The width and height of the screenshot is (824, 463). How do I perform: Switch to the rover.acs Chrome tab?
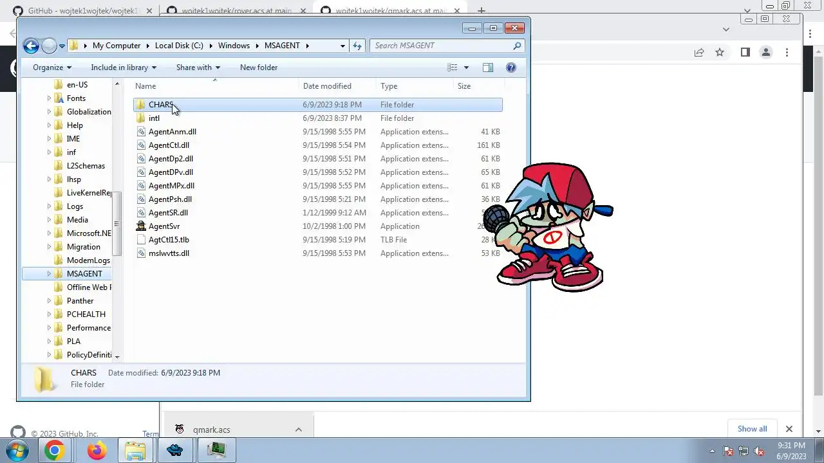tap(236, 11)
